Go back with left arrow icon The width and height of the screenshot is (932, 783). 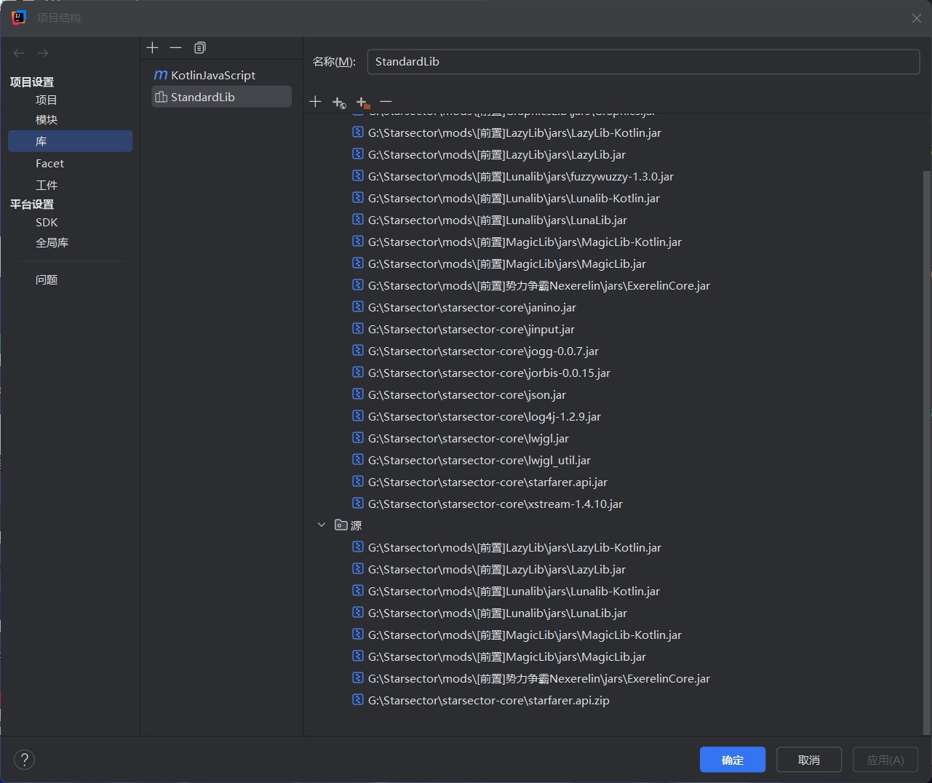pos(20,53)
